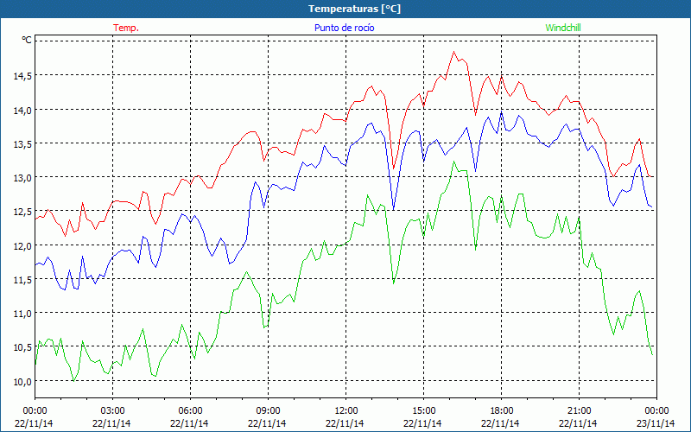Click the 14,5 y-axis value

tap(22, 76)
